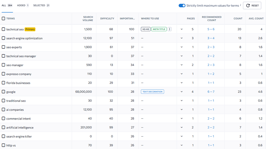Open recommended count 5 – 6 link
This screenshot has height=149, width=266.
[x=211, y=29]
